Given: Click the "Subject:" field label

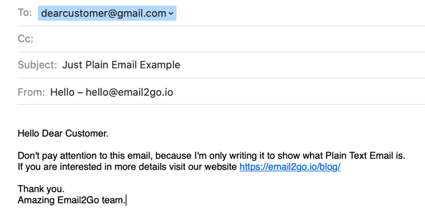Looking at the screenshot, I should [37, 65].
